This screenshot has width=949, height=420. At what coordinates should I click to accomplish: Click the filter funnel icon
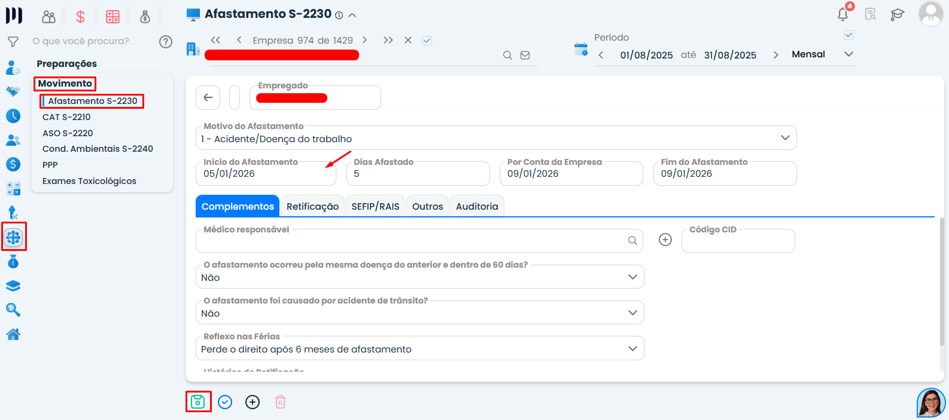[x=13, y=42]
